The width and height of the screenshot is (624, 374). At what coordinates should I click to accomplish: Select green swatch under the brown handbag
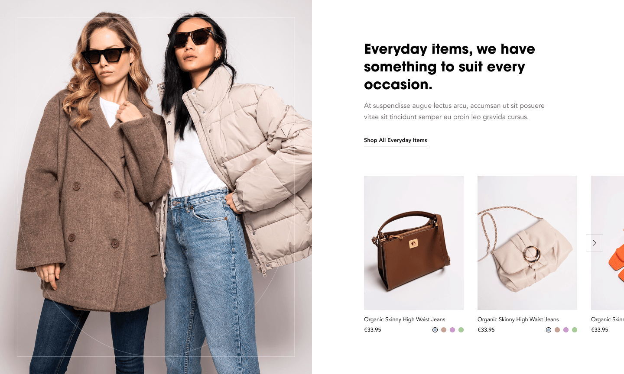461,330
